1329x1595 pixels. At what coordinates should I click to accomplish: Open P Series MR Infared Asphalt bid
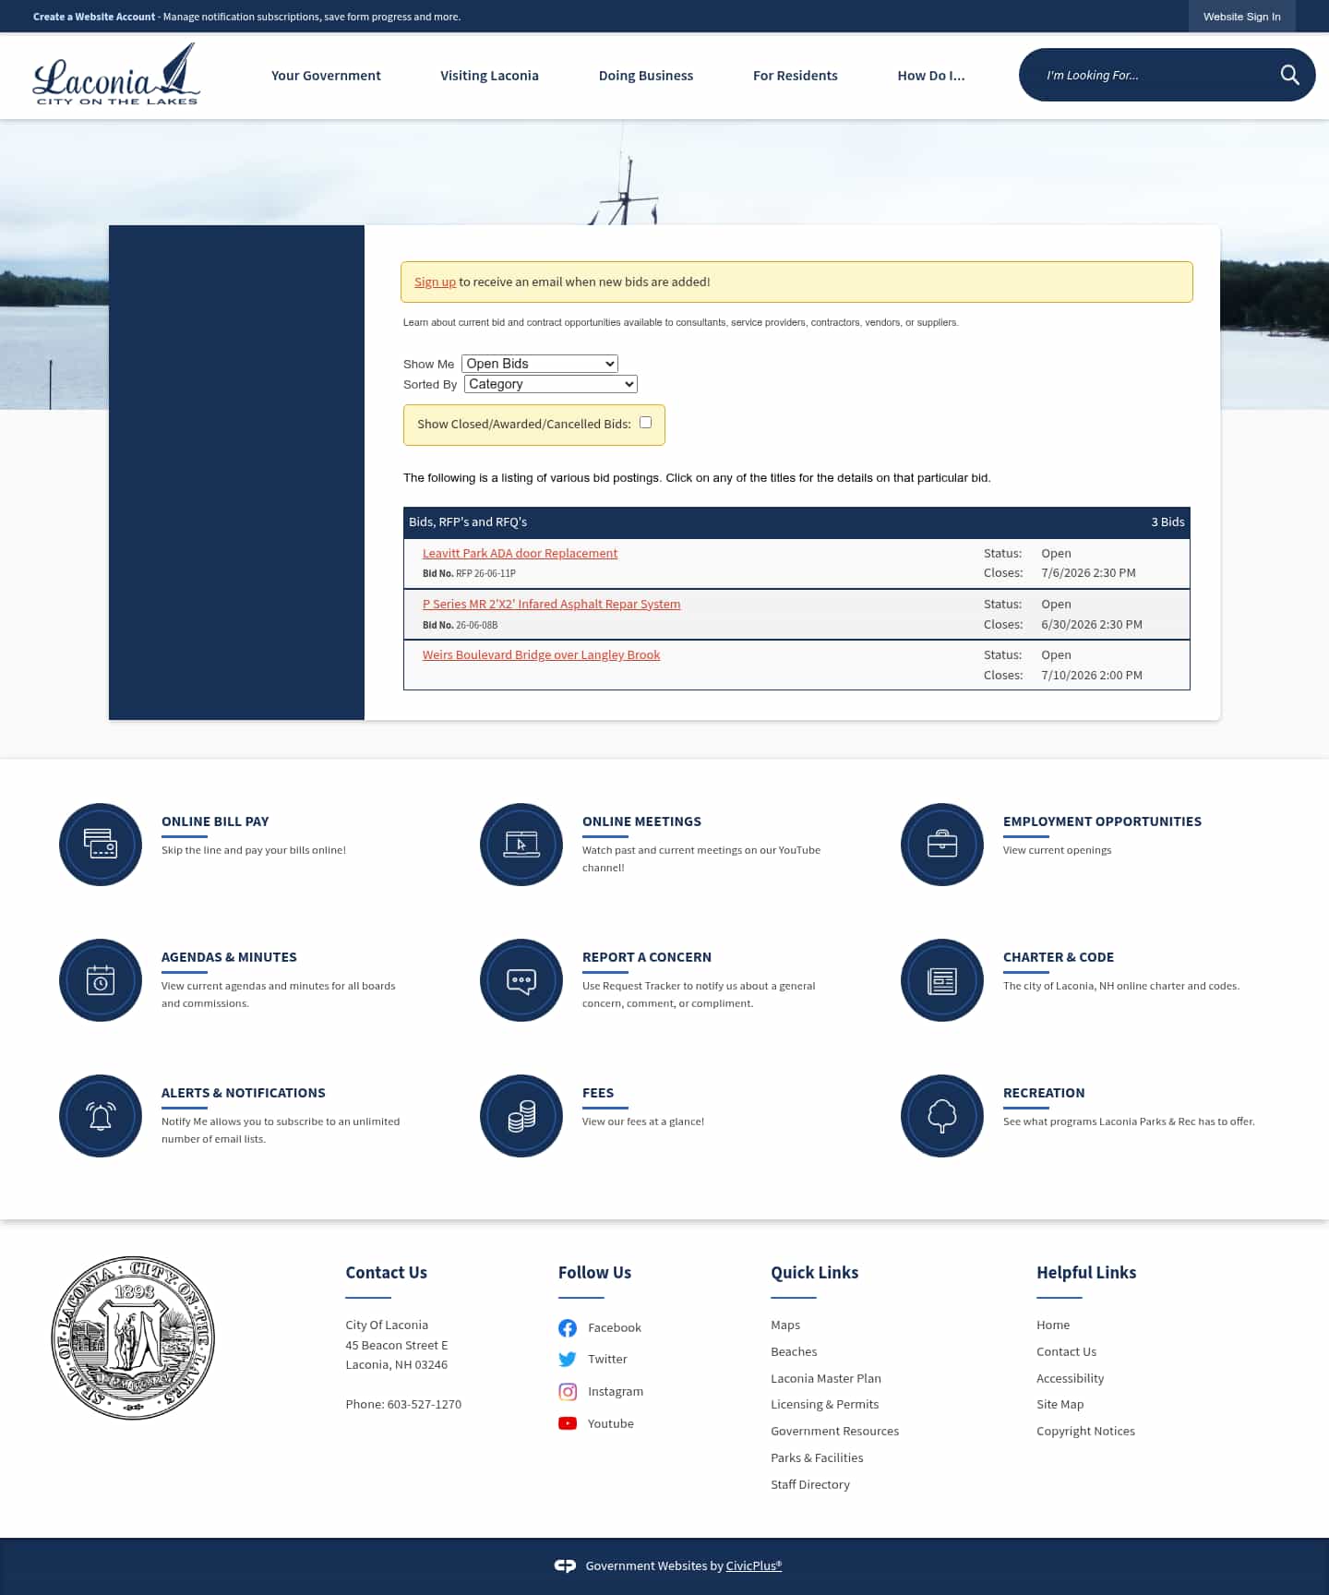(x=551, y=604)
